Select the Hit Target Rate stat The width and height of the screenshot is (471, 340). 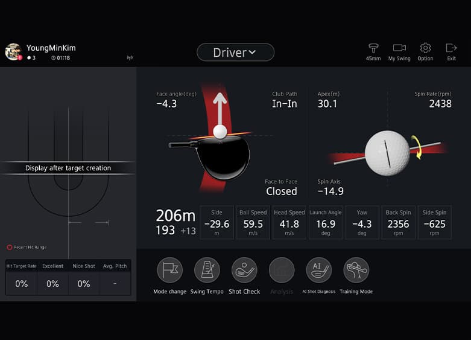tap(21, 278)
